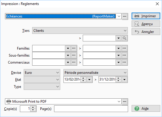Expand the Type dropdown list
162x117 pixels.
42,87
